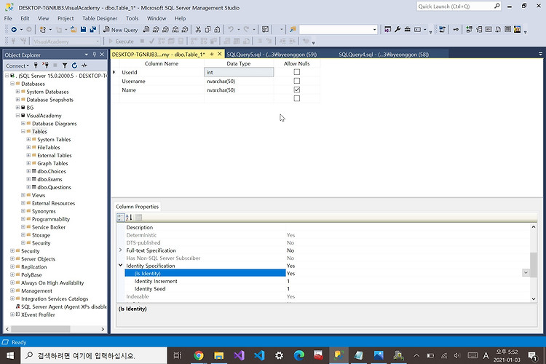The height and width of the screenshot is (364, 546).
Task: Expand the System Databases node
Action: point(17,92)
